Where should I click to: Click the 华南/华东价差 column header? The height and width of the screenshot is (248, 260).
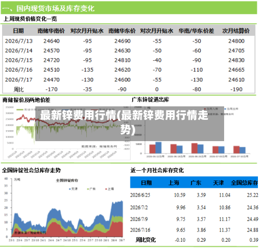click(x=197, y=31)
